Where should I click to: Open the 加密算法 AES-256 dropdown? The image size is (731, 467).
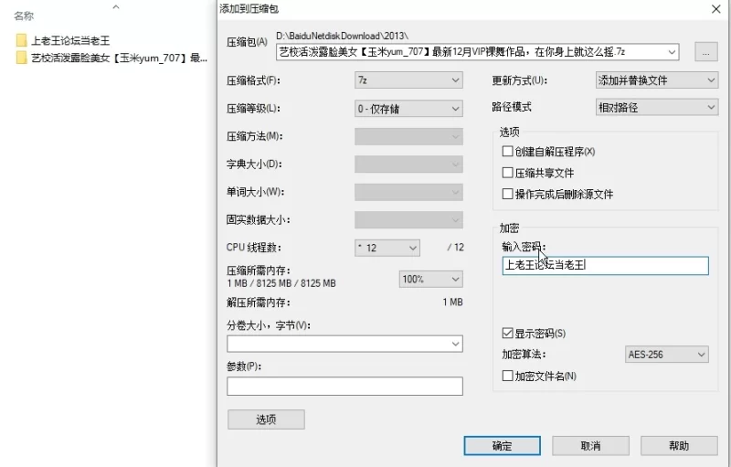[x=666, y=355]
